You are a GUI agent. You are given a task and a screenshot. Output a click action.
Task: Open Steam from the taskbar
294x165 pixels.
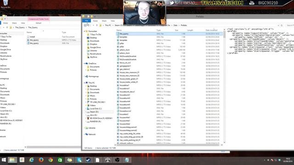[88, 160]
